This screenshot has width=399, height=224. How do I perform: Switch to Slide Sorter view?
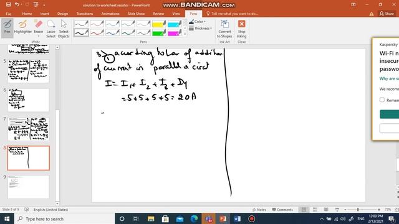click(315, 210)
